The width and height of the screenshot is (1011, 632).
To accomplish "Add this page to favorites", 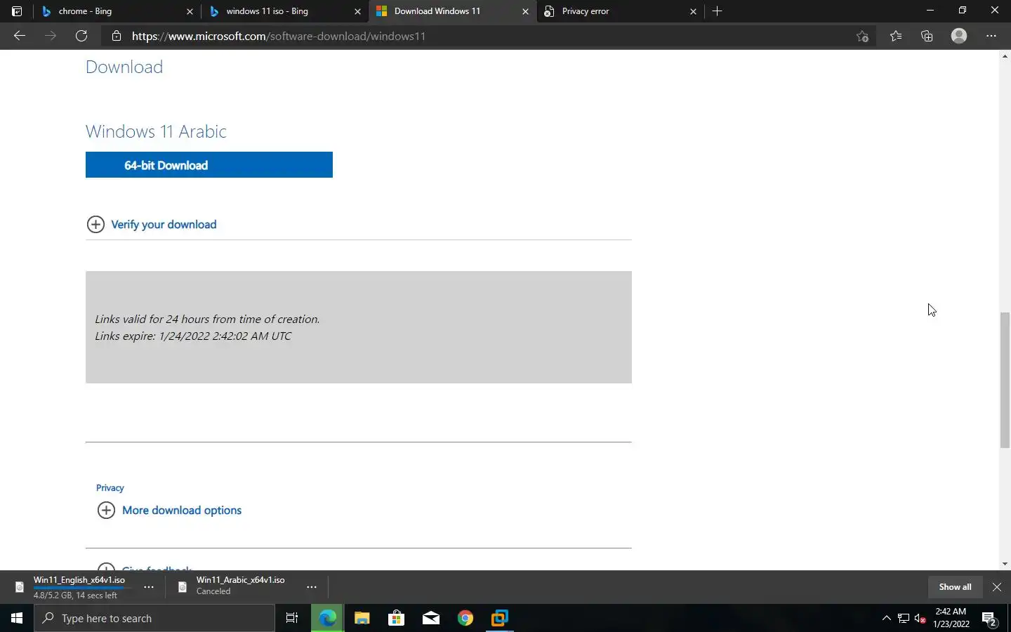I will pos(862,36).
